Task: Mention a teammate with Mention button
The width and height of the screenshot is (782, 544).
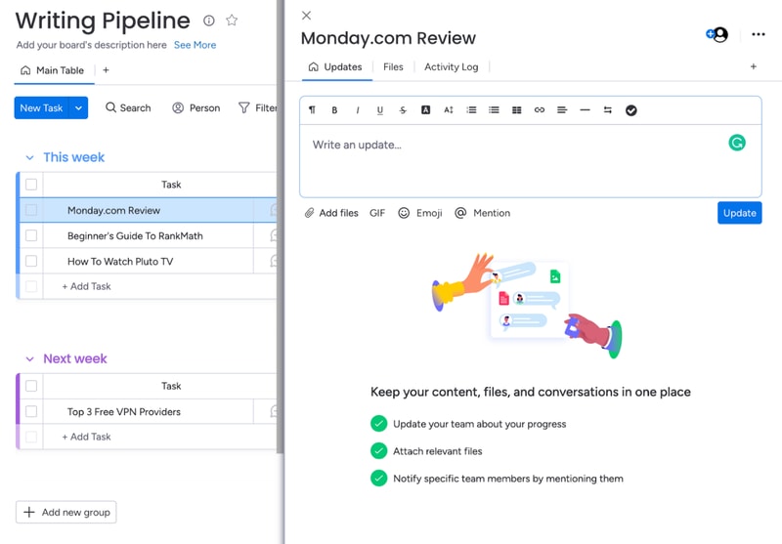Action: [482, 213]
